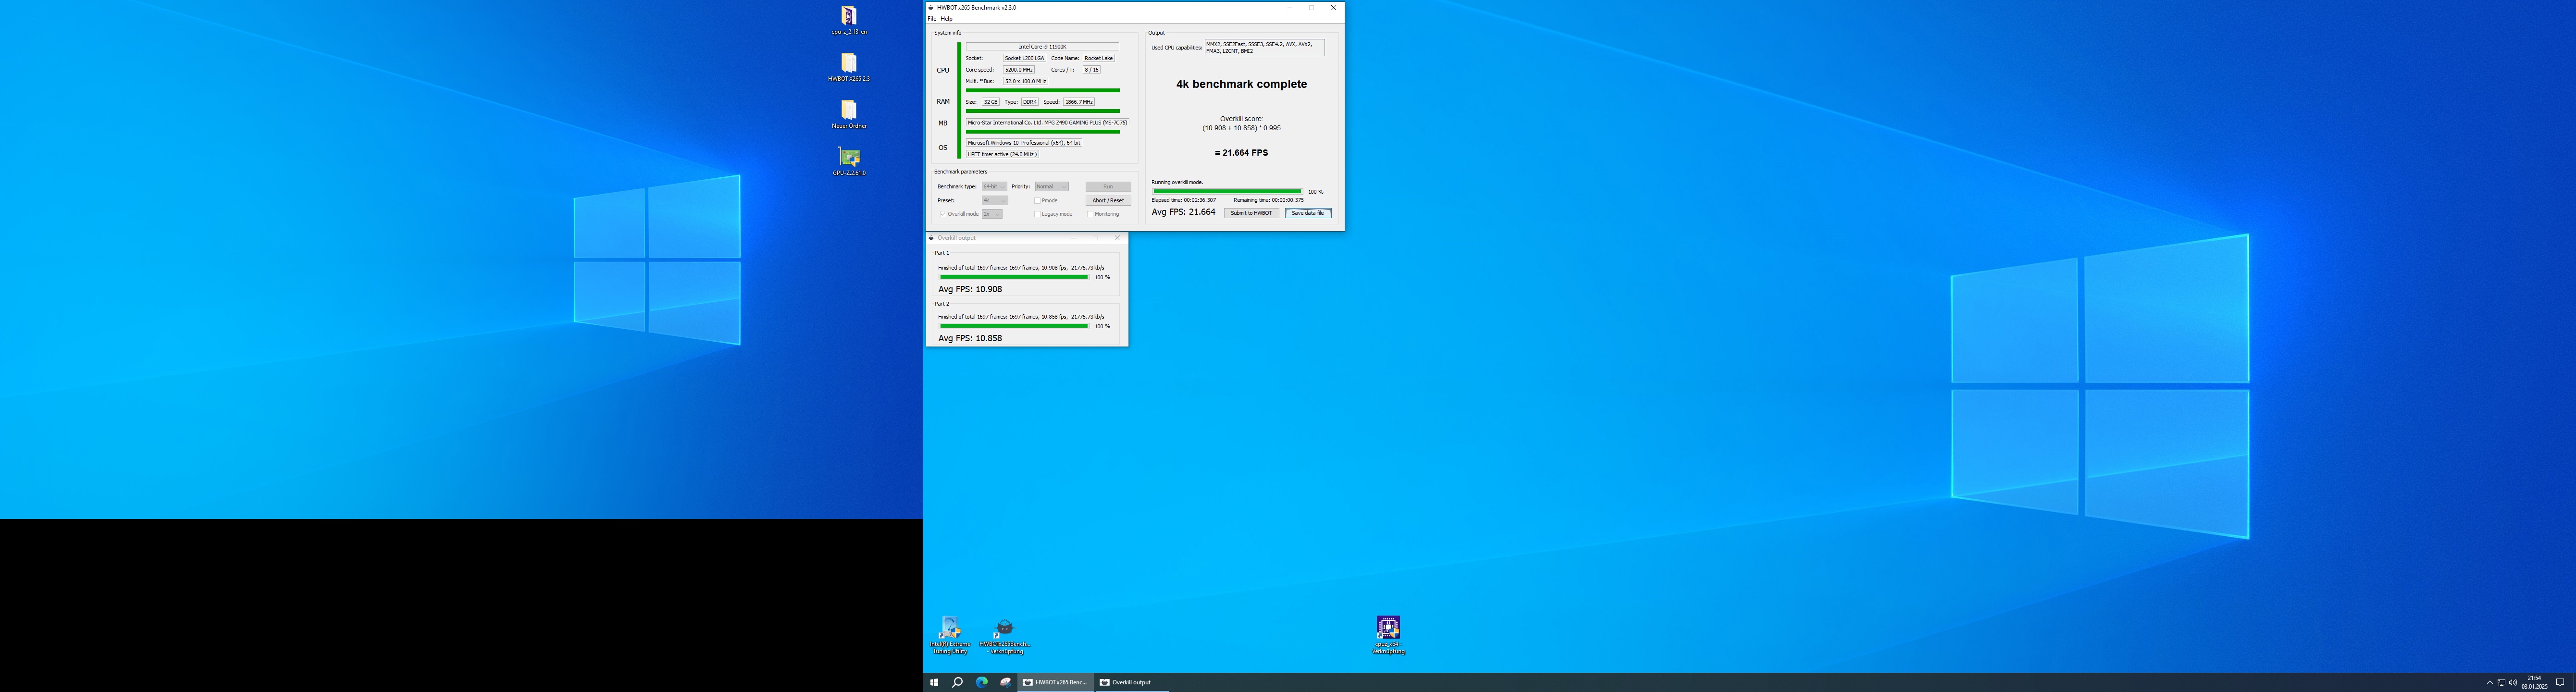Screen dimensions: 2576x692
Task: Click the HPET timer active (24.0 MHz) field
Action: pyautogui.click(x=1002, y=154)
